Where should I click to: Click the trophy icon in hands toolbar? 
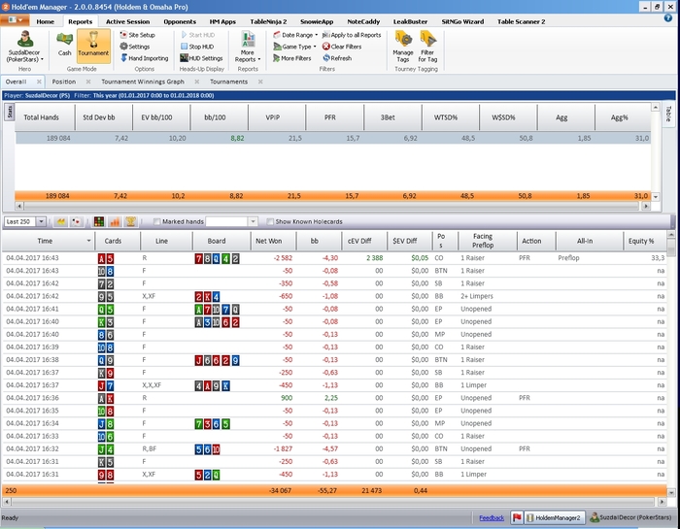pyautogui.click(x=130, y=222)
